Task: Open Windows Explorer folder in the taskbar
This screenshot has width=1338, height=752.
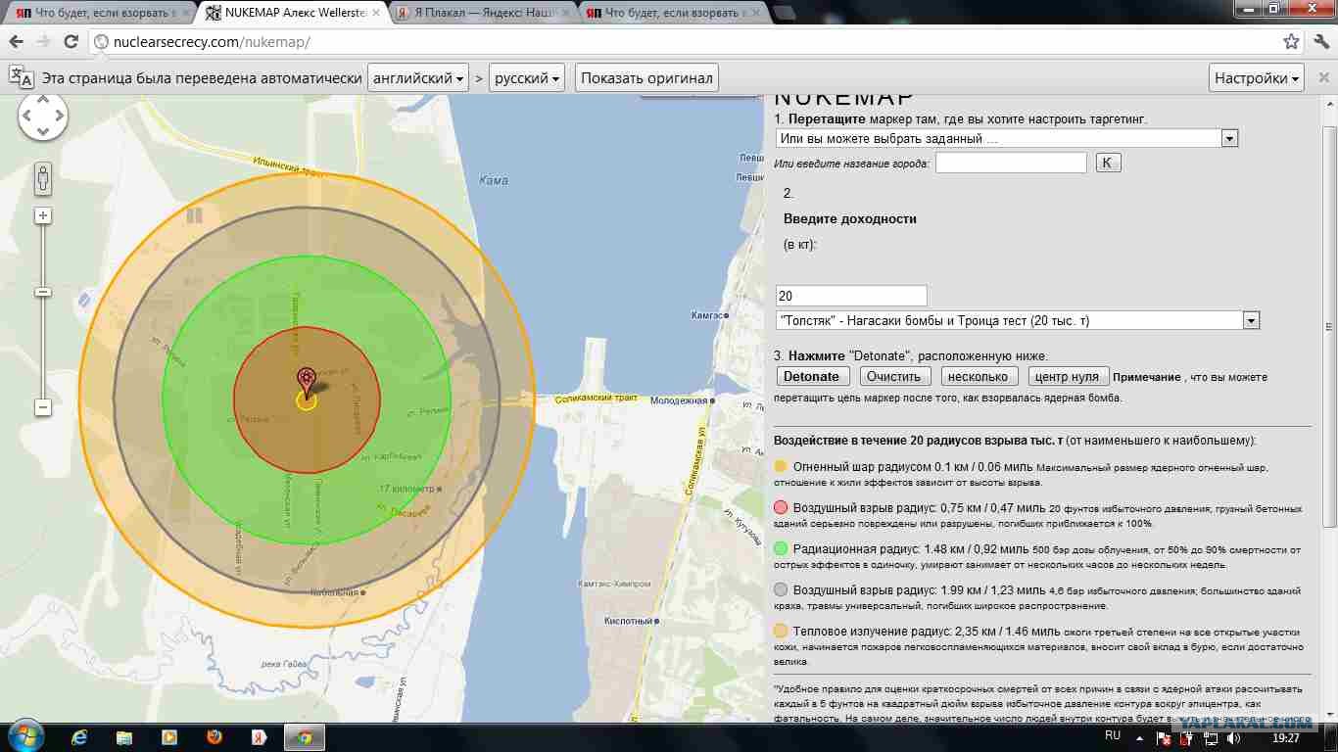Action: [125, 737]
